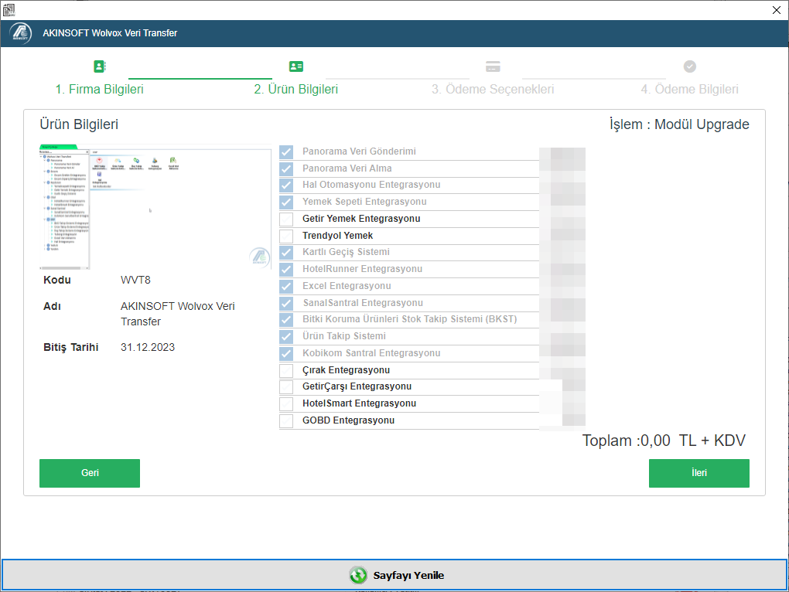The height and width of the screenshot is (592, 789).
Task: Click the AKINSOFT logo in header
Action: click(21, 33)
